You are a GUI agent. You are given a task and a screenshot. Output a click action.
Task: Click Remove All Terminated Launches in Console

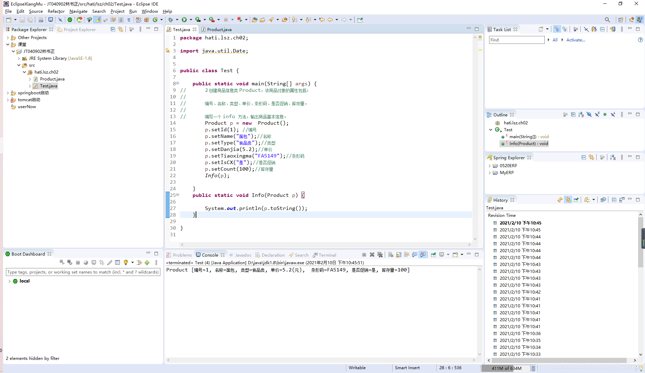(380, 255)
